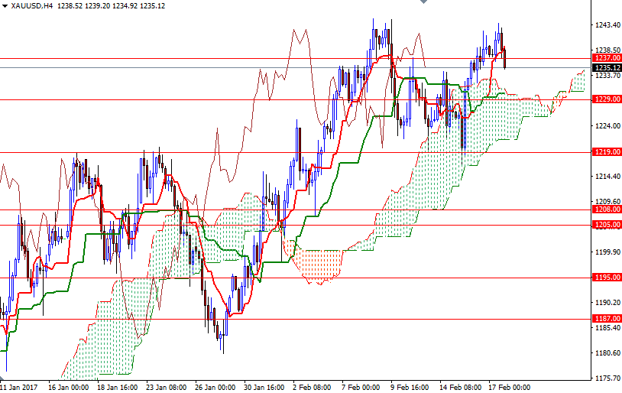Select the 2 Feb 08:00 time label
This screenshot has height=393, width=622.
coord(313,387)
